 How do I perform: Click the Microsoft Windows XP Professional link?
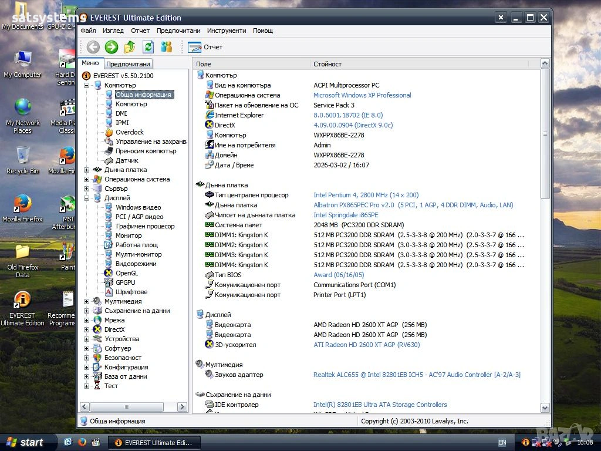tap(362, 95)
